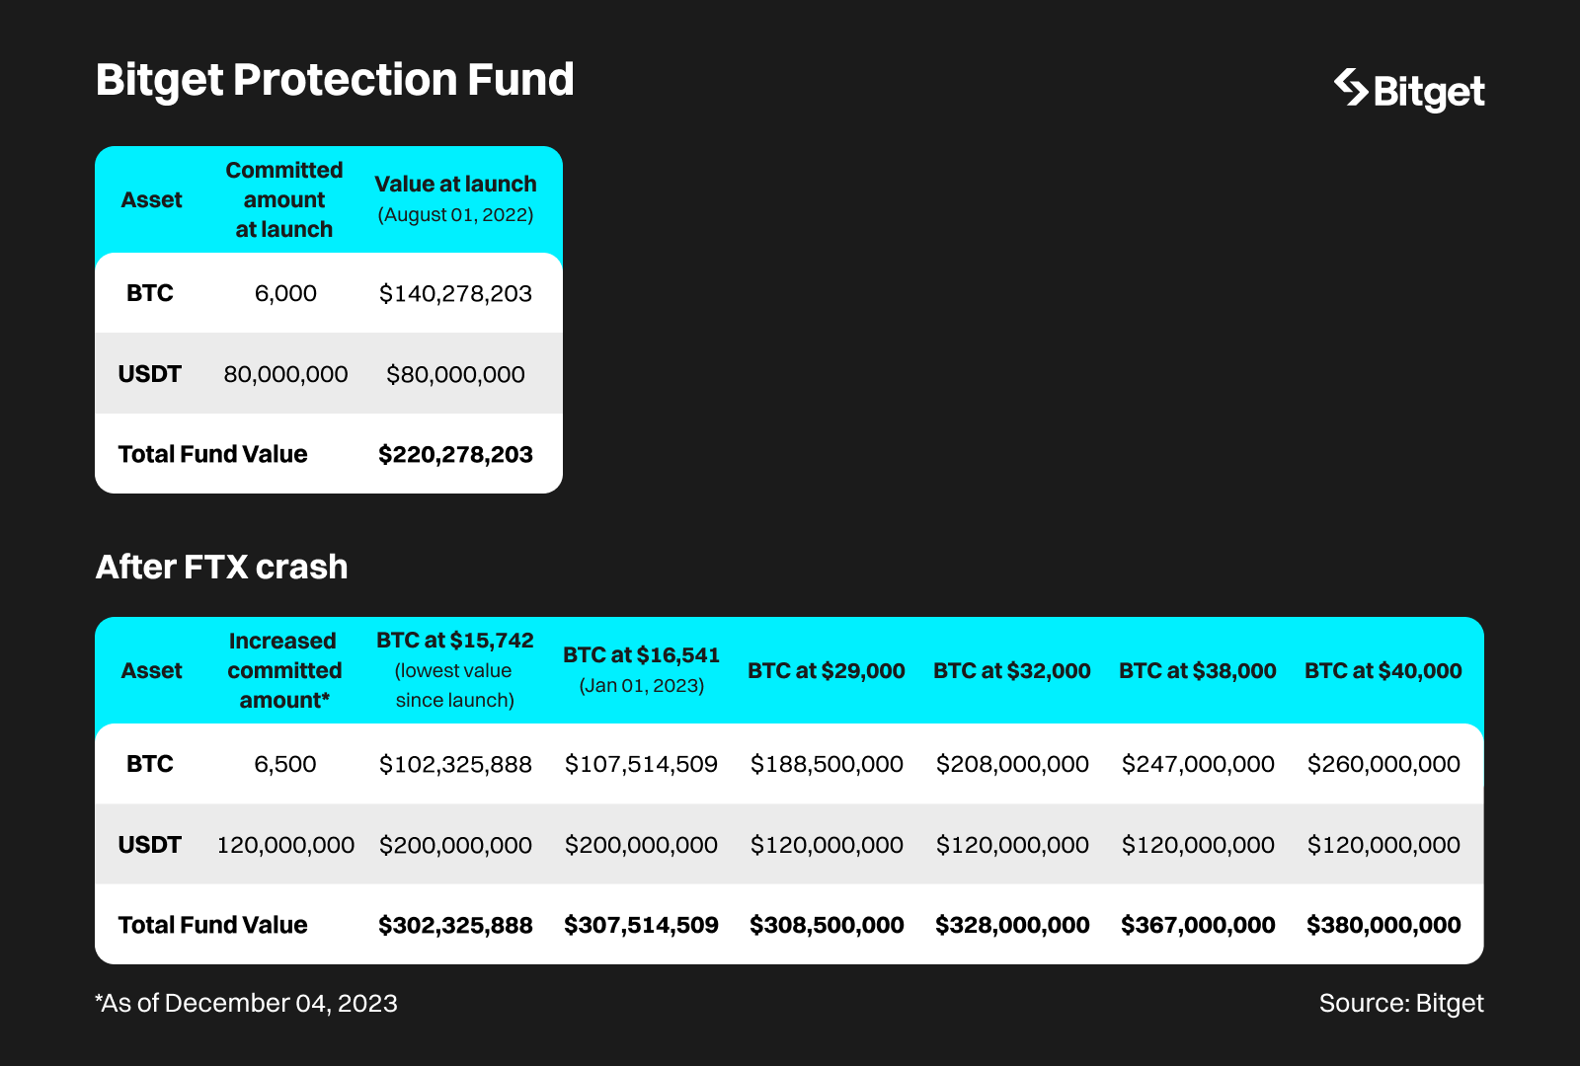Select the Committed amount at launch header

pyautogui.click(x=284, y=199)
